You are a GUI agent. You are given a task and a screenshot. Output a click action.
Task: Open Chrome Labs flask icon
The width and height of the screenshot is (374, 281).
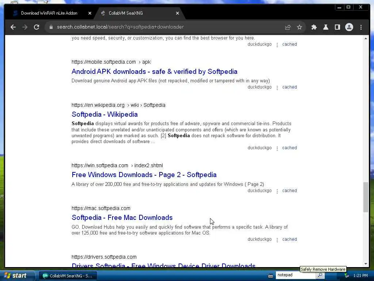325,27
